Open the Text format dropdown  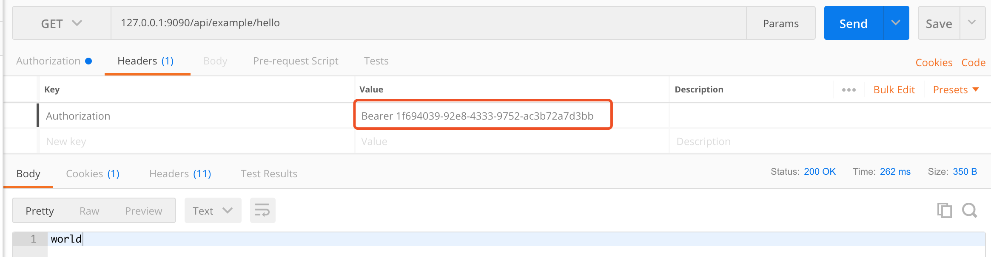point(212,210)
